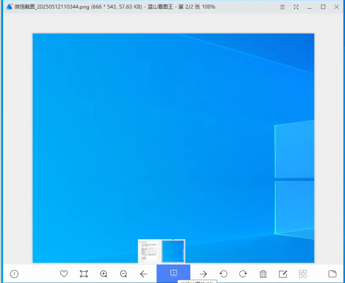This screenshot has width=345, height=283.
Task: Favorite the image with the heart icon
Action: pyautogui.click(x=64, y=274)
